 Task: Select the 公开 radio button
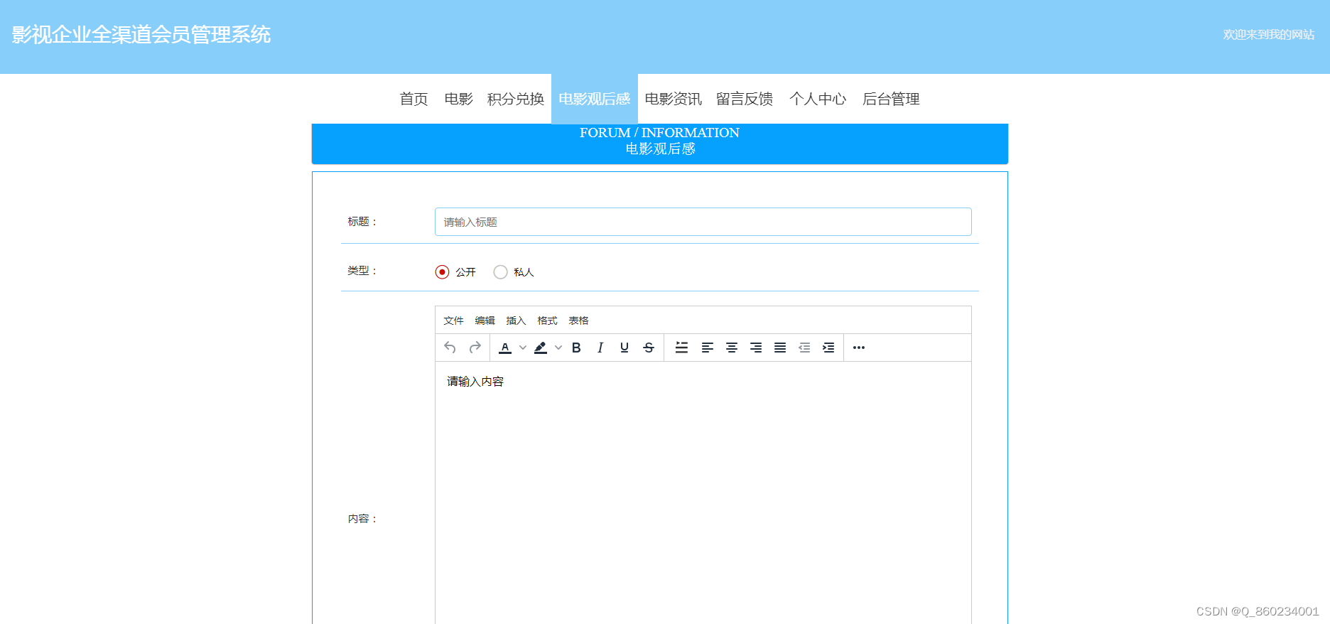[442, 272]
